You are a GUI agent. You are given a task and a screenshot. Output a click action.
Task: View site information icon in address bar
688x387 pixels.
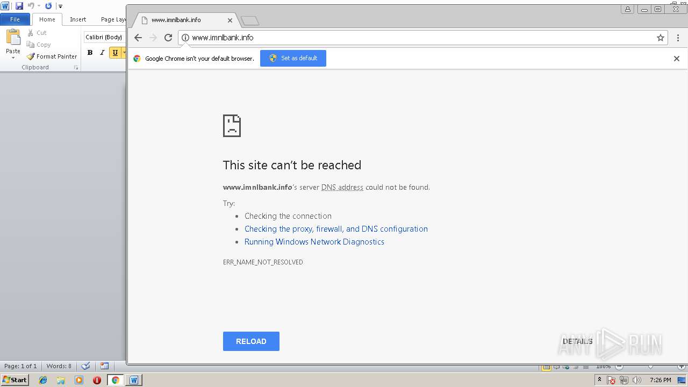[185, 38]
